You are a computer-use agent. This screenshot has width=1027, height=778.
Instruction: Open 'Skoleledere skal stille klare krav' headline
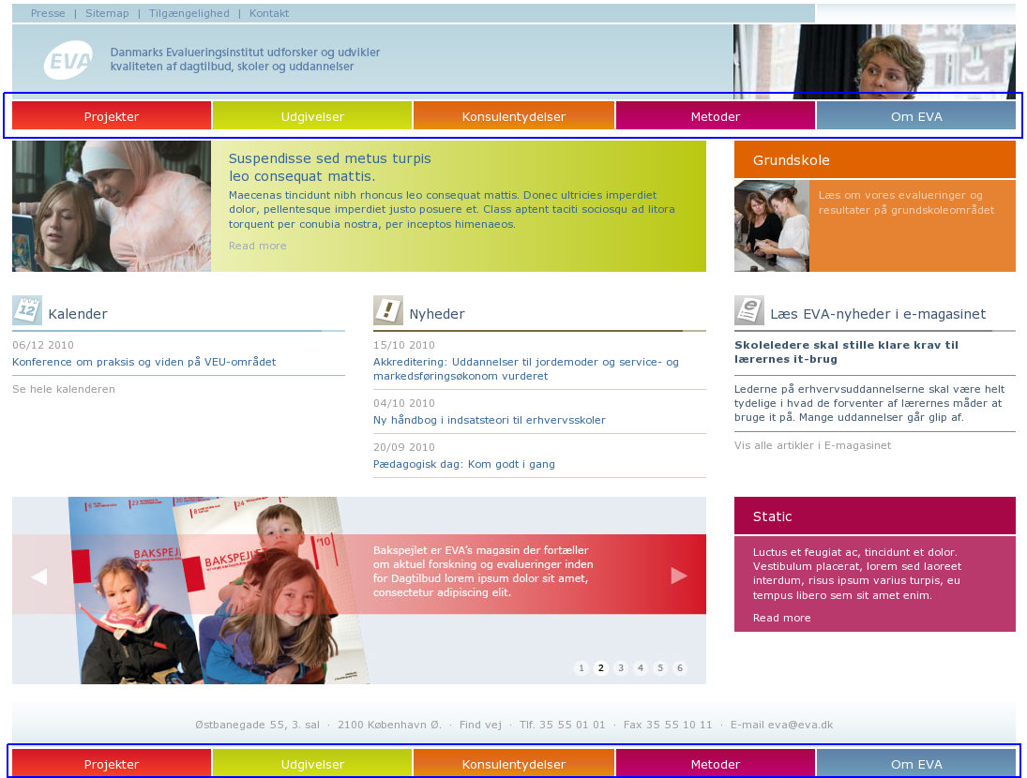click(x=846, y=352)
